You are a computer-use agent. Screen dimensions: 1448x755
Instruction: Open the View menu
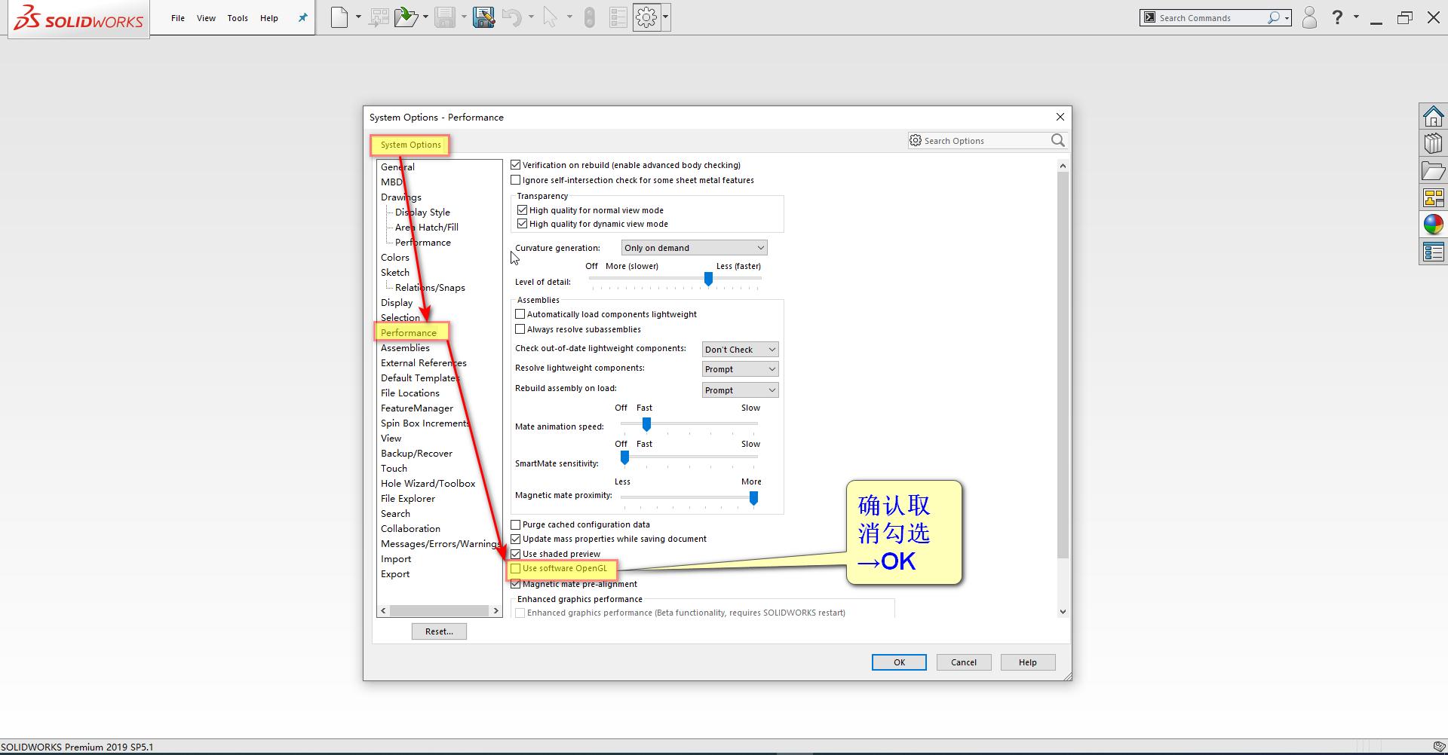206,18
